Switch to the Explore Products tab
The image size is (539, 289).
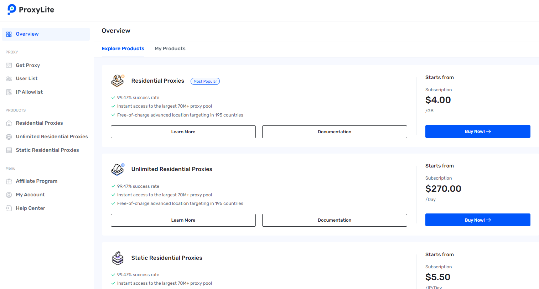coord(123,49)
